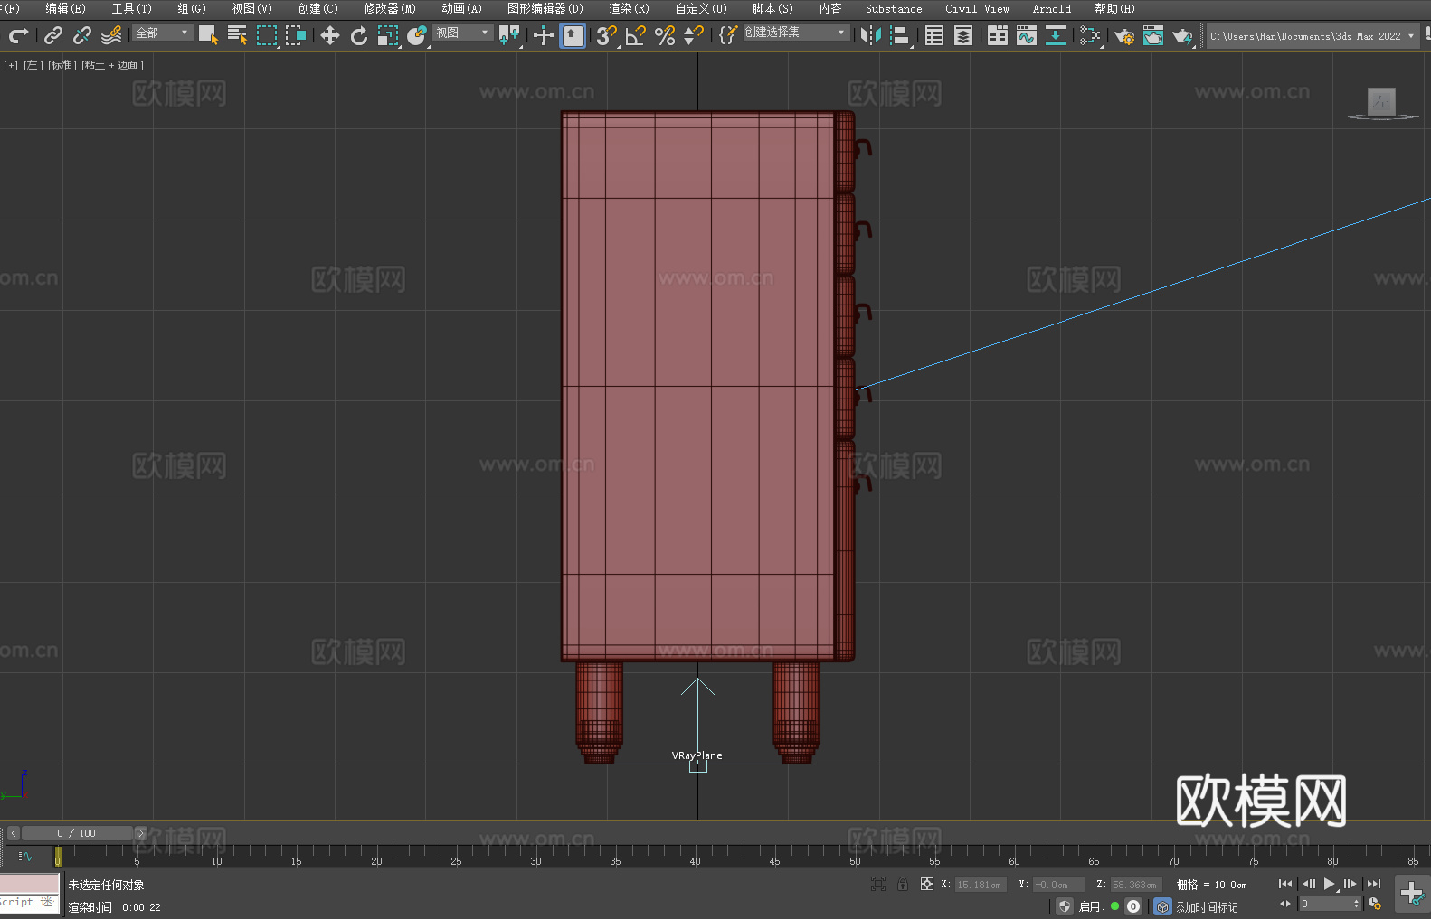Click the Unlink Selection icon
The image size is (1431, 919).
tap(82, 35)
